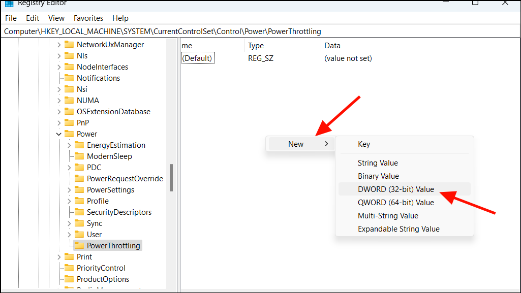Image resolution: width=521 pixels, height=293 pixels.
Task: Expand the Nsi key chevron
Action: coord(59,89)
